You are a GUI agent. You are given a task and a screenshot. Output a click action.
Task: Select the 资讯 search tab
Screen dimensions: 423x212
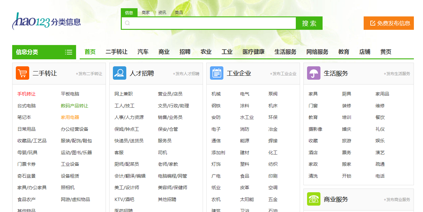(x=162, y=12)
